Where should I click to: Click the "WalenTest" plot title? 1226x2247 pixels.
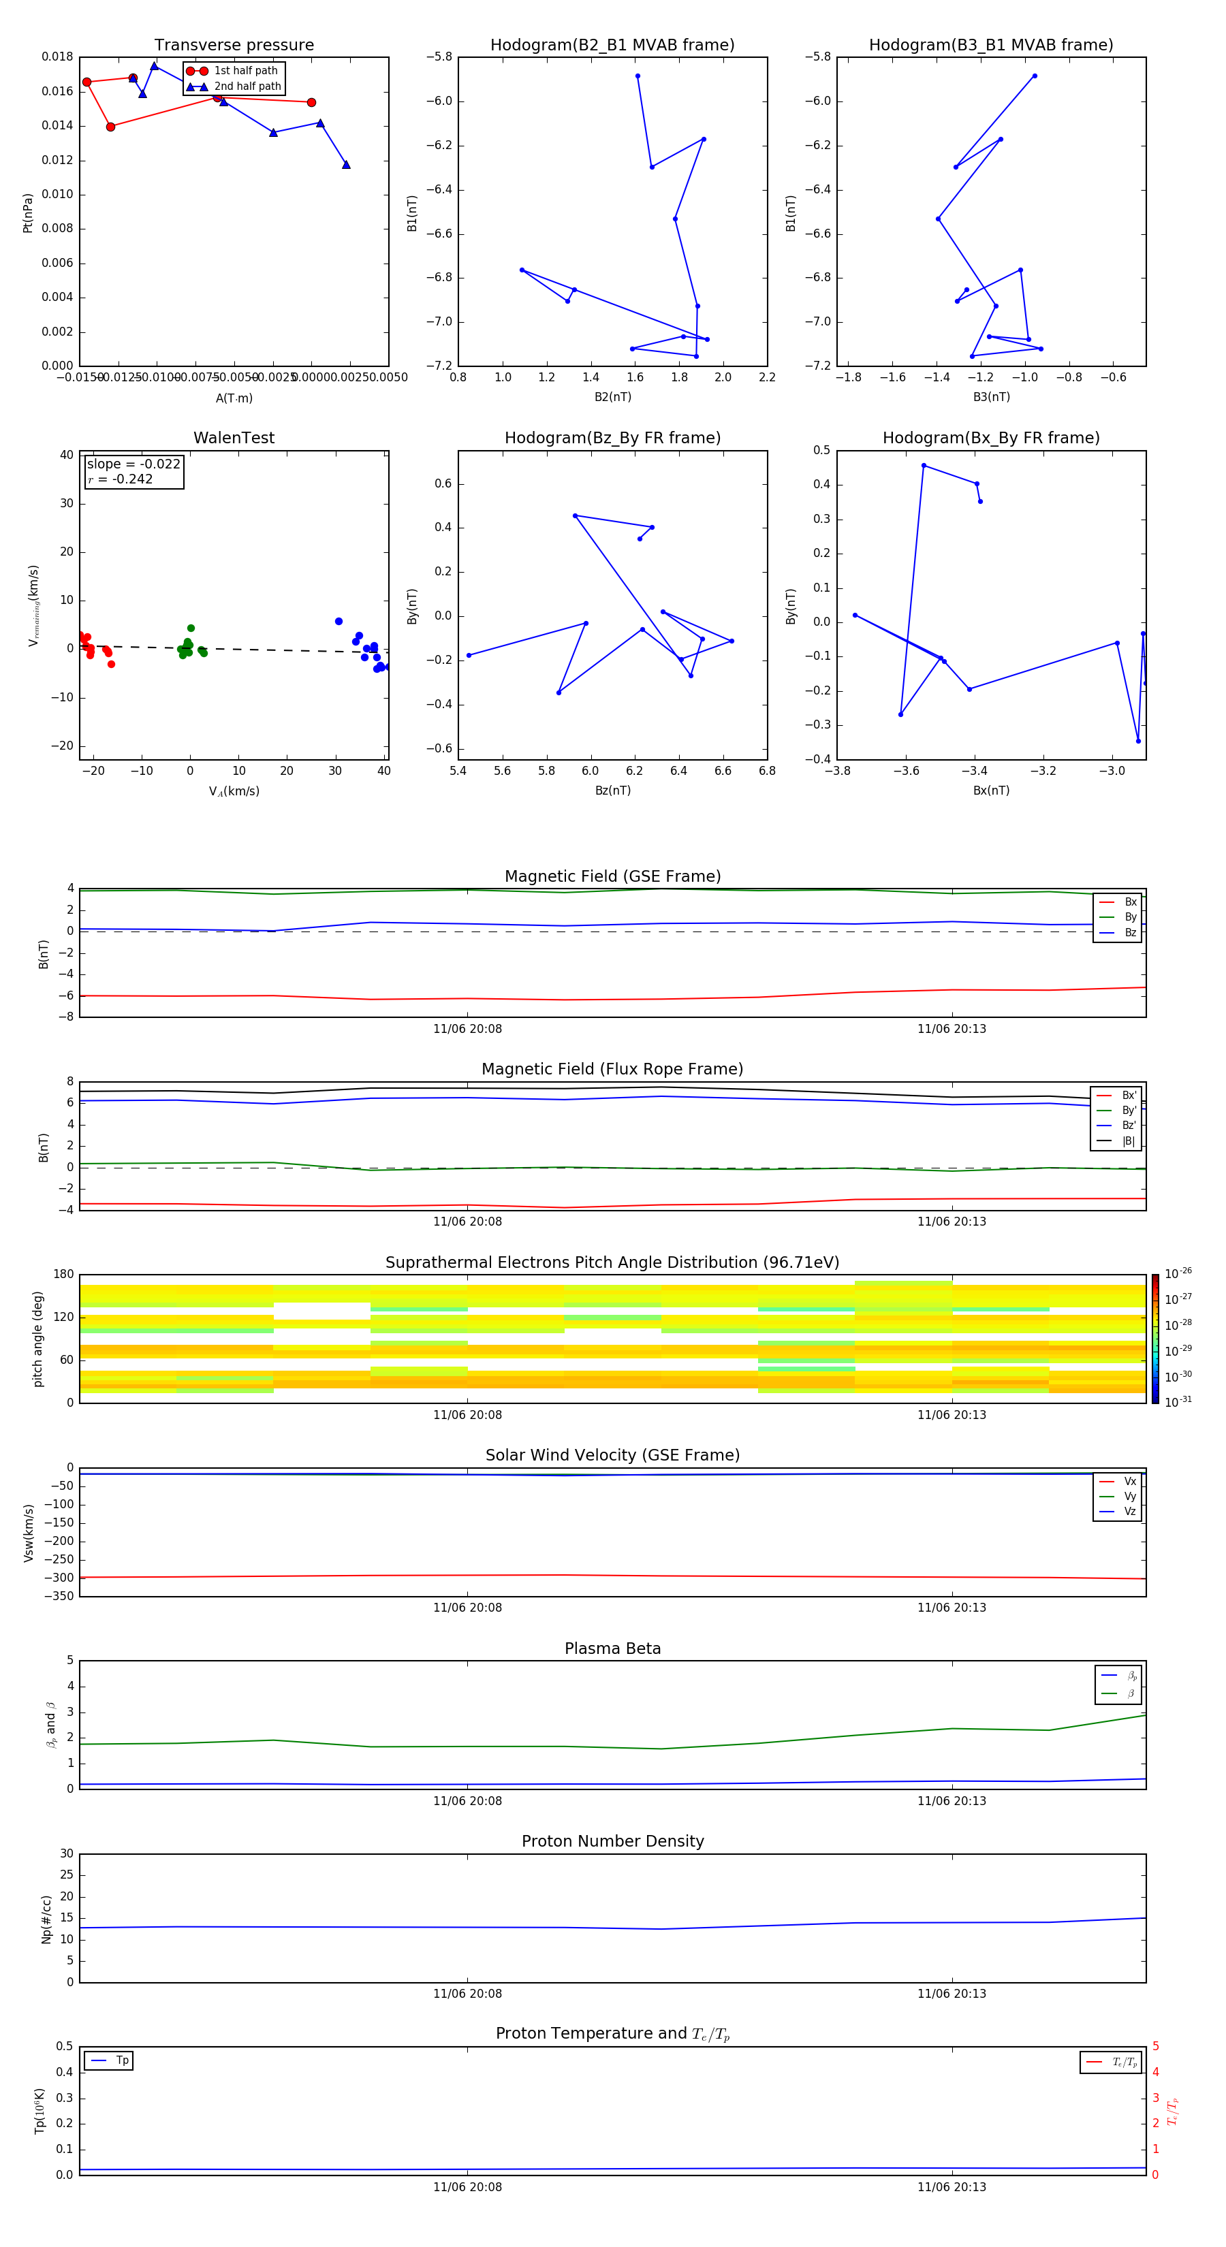coord(234,438)
